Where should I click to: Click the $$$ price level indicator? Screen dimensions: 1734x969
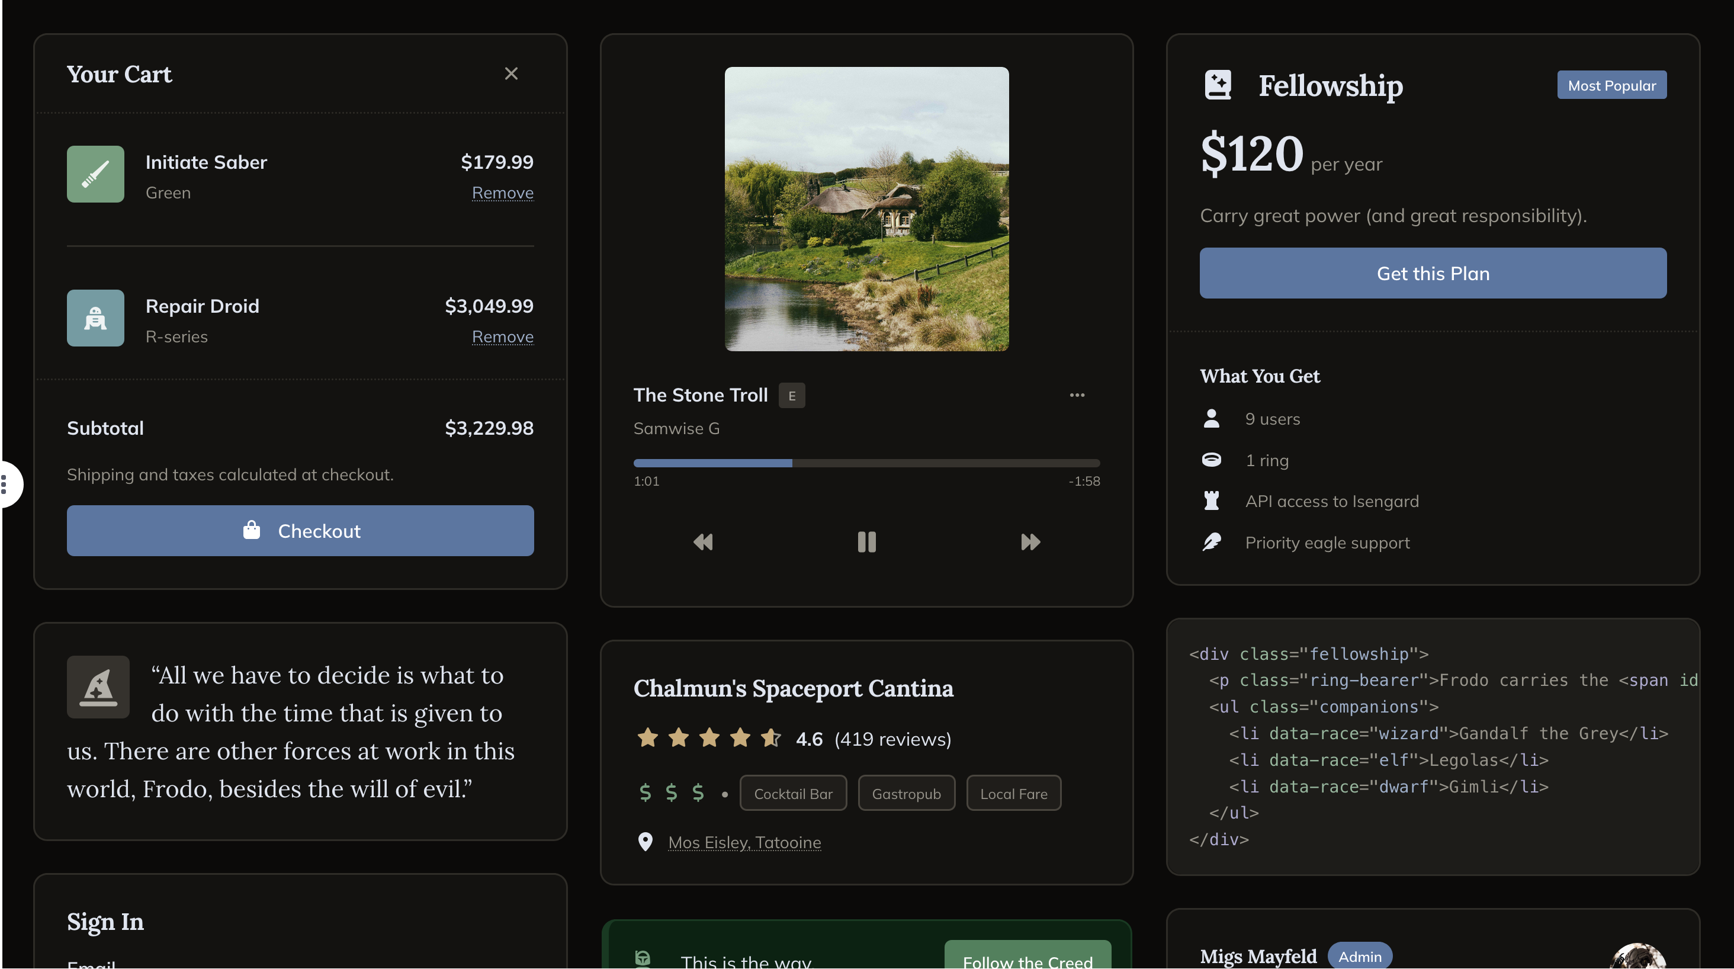(x=671, y=793)
